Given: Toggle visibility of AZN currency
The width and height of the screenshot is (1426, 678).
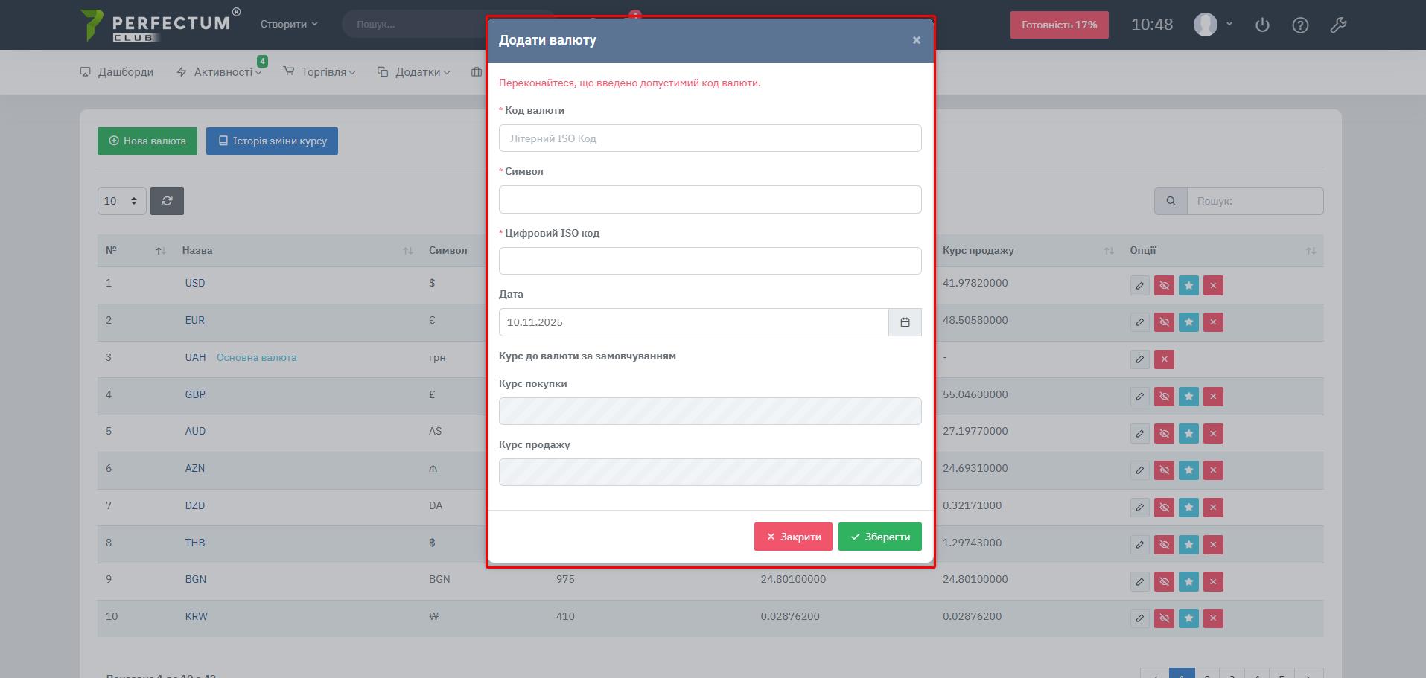Looking at the screenshot, I should [1164, 470].
